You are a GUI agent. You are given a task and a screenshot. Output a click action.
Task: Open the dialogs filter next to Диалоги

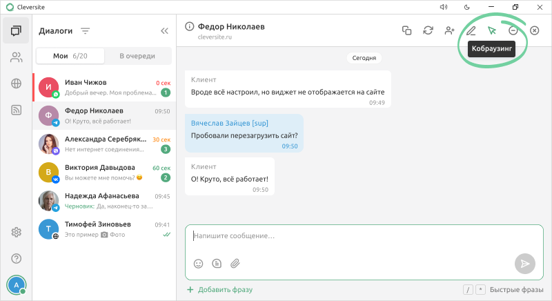[85, 31]
